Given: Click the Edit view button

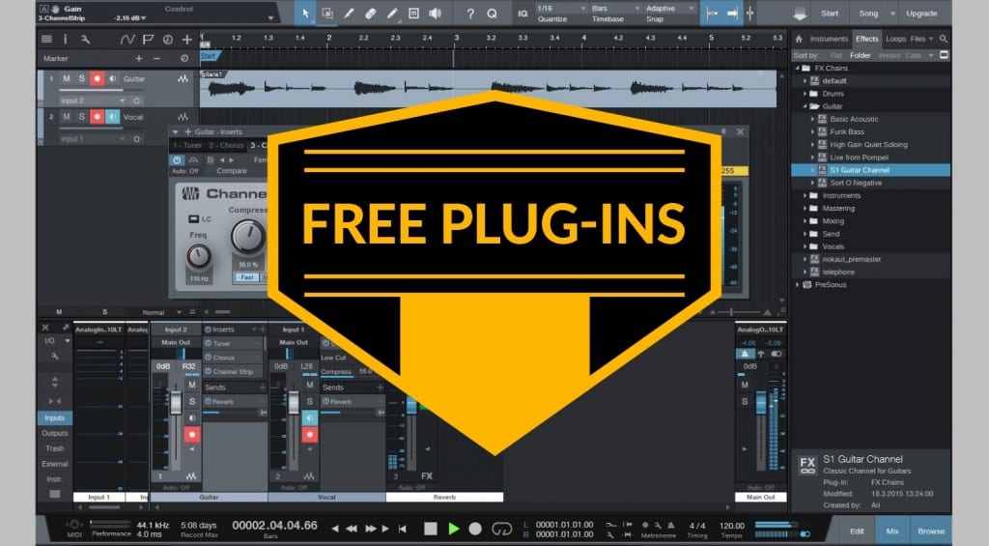Looking at the screenshot, I should pyautogui.click(x=857, y=530).
